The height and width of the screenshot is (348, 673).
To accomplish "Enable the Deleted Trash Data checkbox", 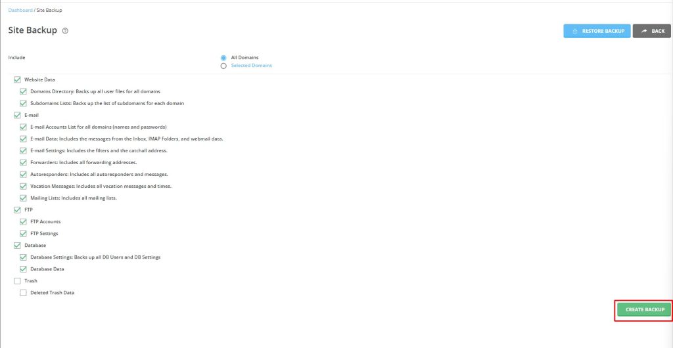I will [x=23, y=293].
